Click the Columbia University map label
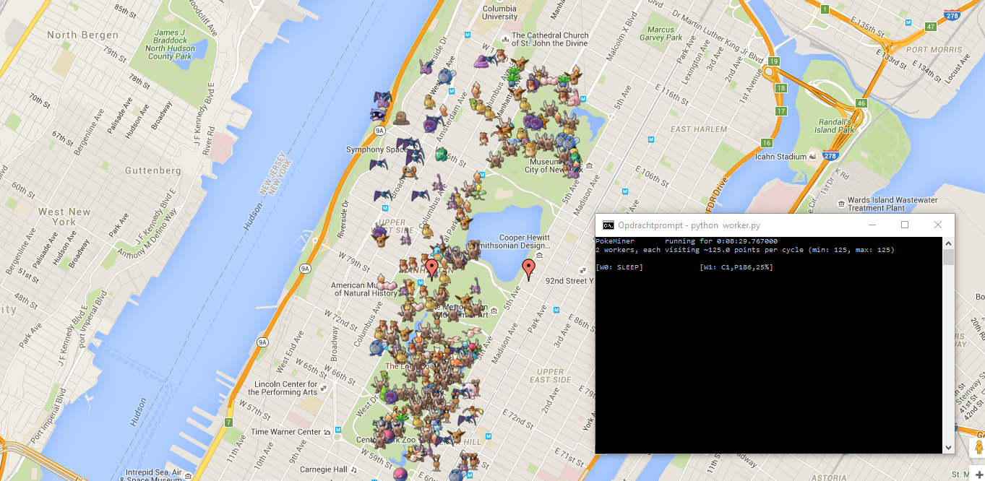The image size is (985, 481). [x=500, y=12]
